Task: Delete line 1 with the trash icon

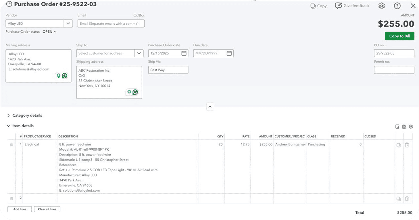Action: [407, 145]
